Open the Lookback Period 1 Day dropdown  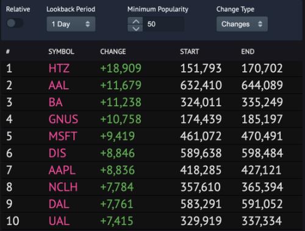point(71,24)
